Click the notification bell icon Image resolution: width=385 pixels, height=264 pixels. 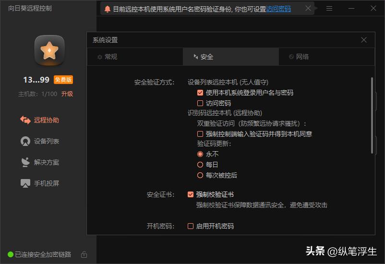click(x=108, y=9)
